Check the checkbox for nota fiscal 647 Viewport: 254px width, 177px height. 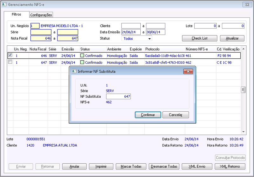tap(10, 62)
